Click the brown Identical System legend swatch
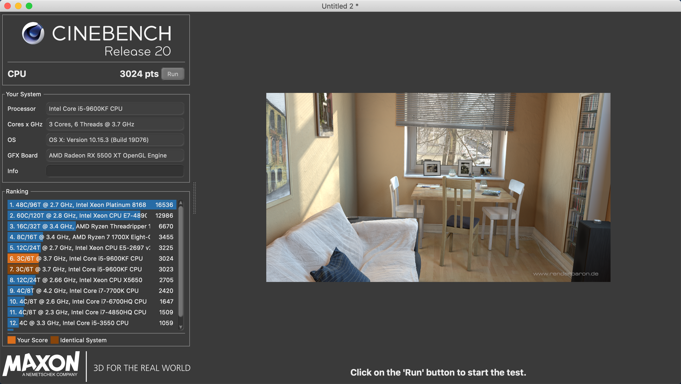The image size is (681, 384). pos(55,340)
